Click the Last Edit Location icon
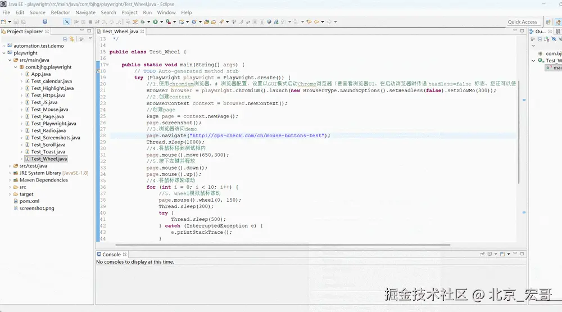 point(309,22)
